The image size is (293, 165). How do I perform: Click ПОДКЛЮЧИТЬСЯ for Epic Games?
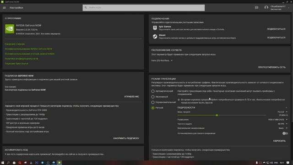click(x=276, y=29)
